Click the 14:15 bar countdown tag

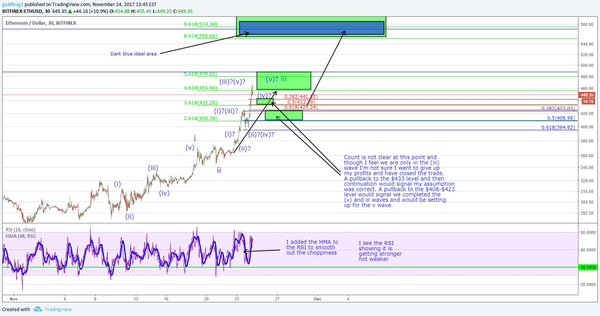(x=588, y=101)
